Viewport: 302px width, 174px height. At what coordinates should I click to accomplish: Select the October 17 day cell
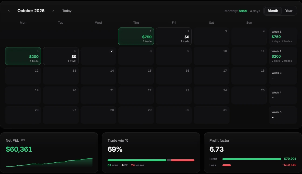coord(211,76)
